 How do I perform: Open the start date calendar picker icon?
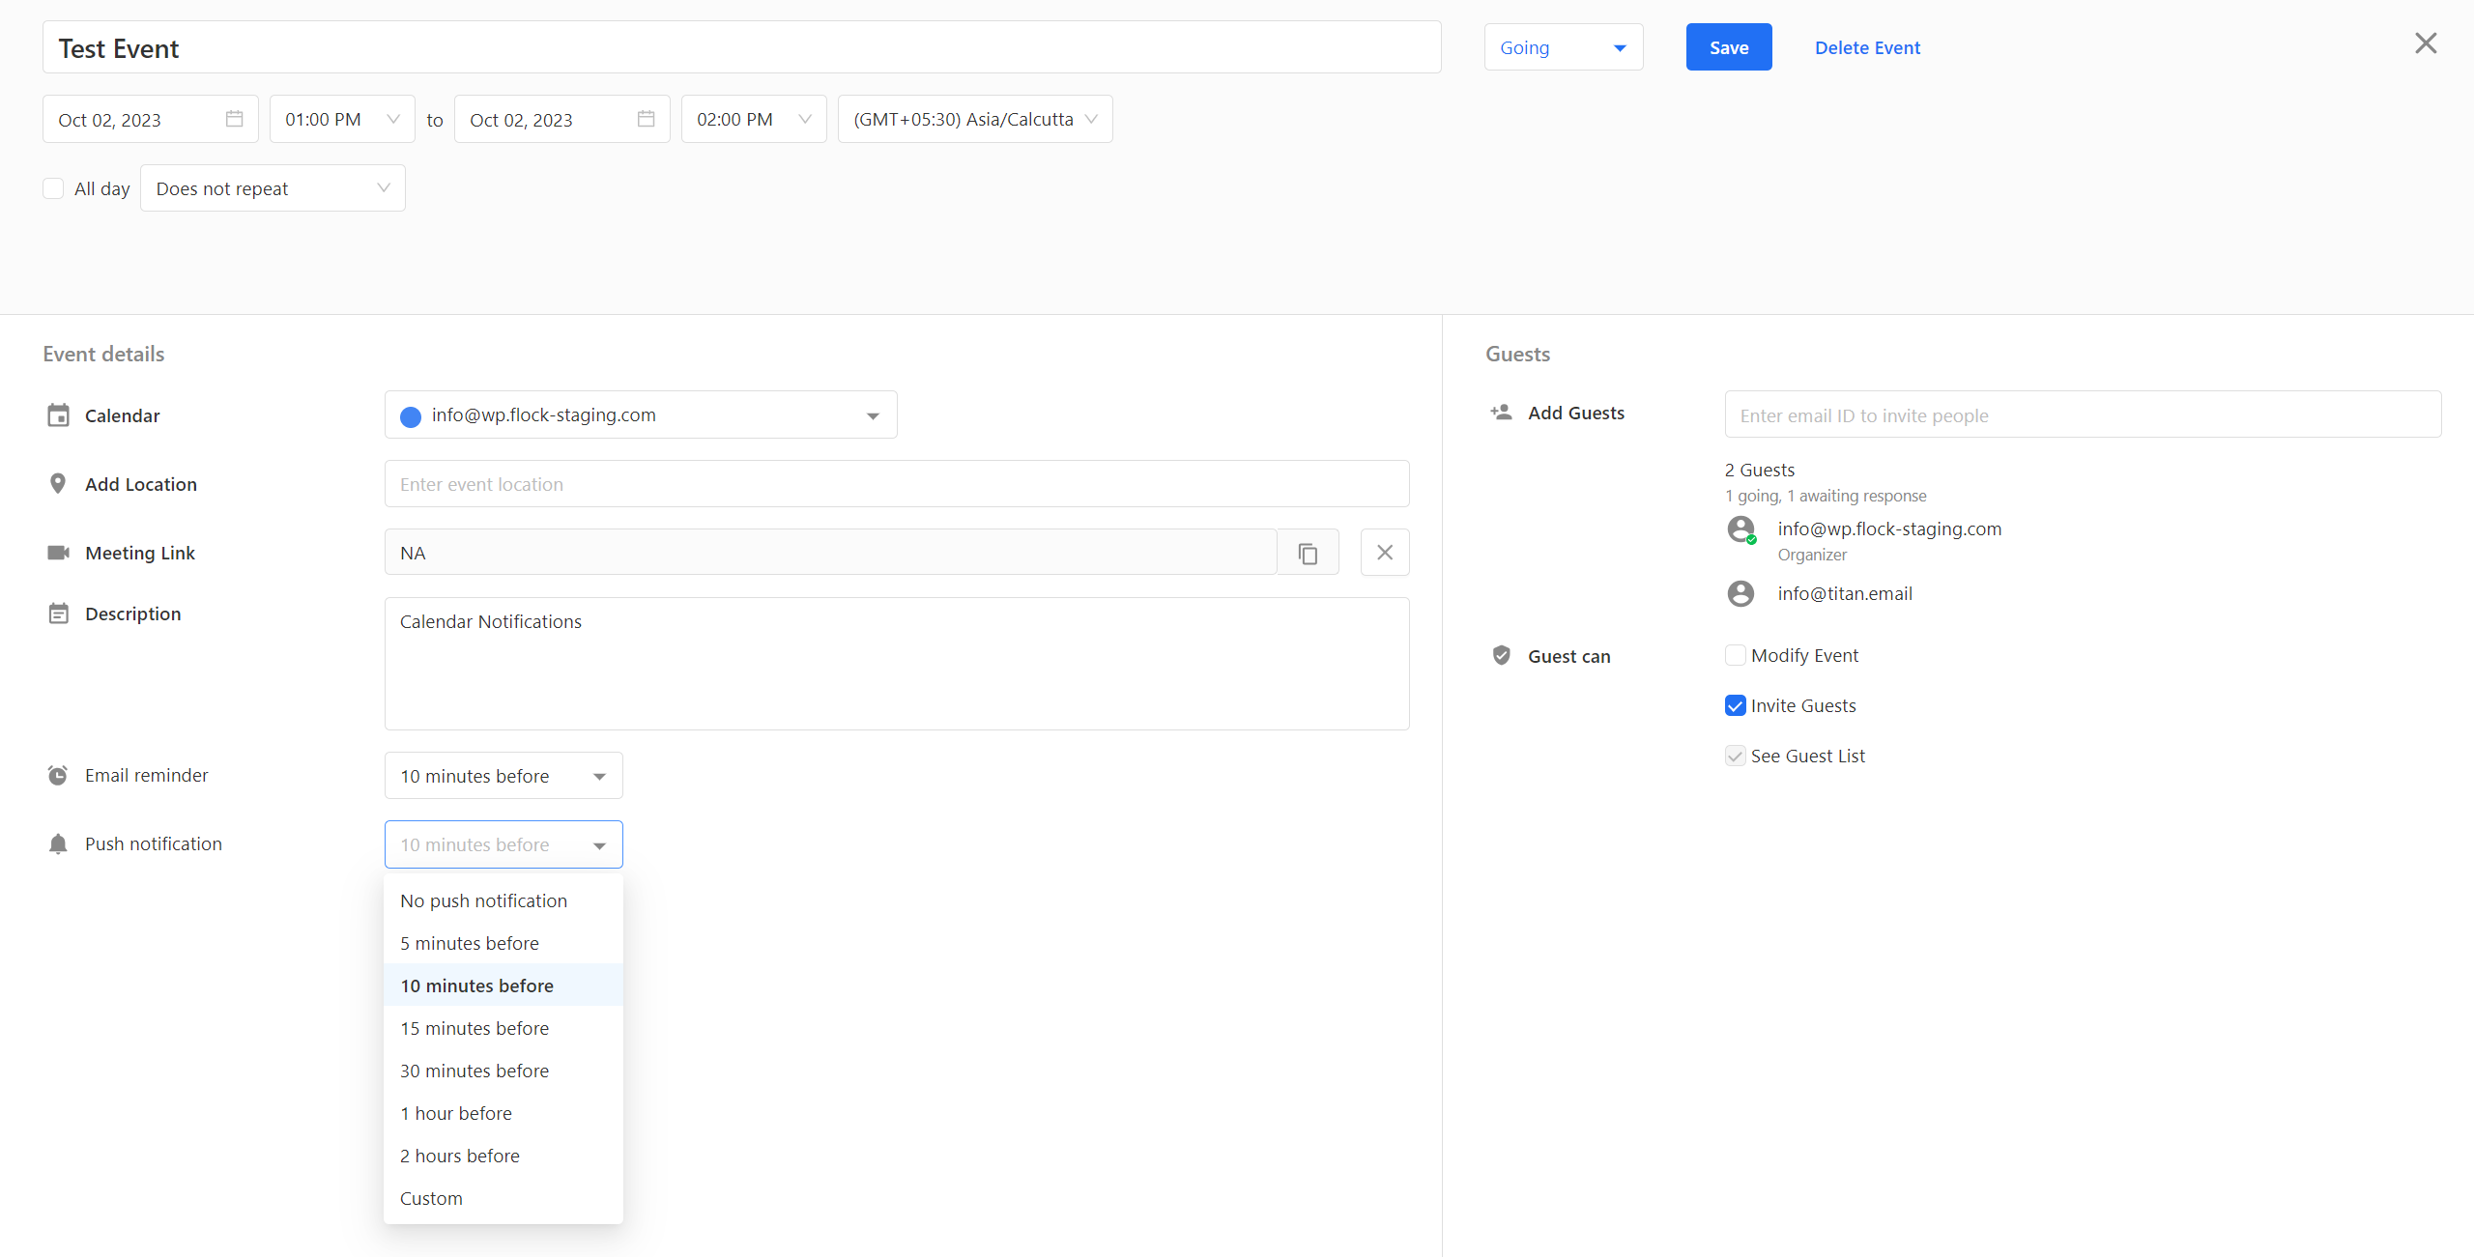click(234, 119)
